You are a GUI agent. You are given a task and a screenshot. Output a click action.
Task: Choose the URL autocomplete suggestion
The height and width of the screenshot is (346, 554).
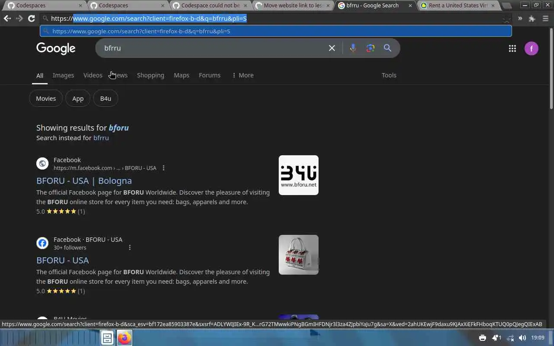coord(276,31)
